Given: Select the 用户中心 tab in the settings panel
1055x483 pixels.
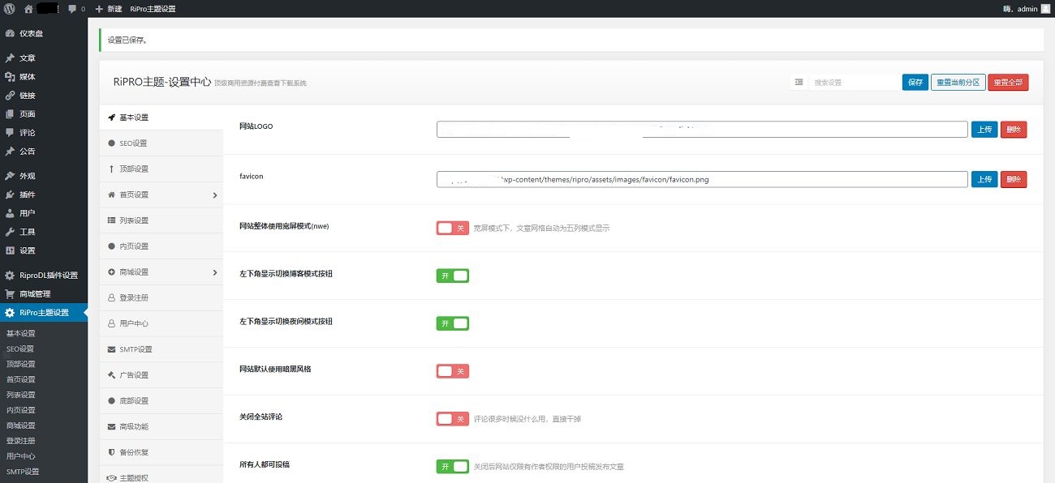Looking at the screenshot, I should coord(161,323).
